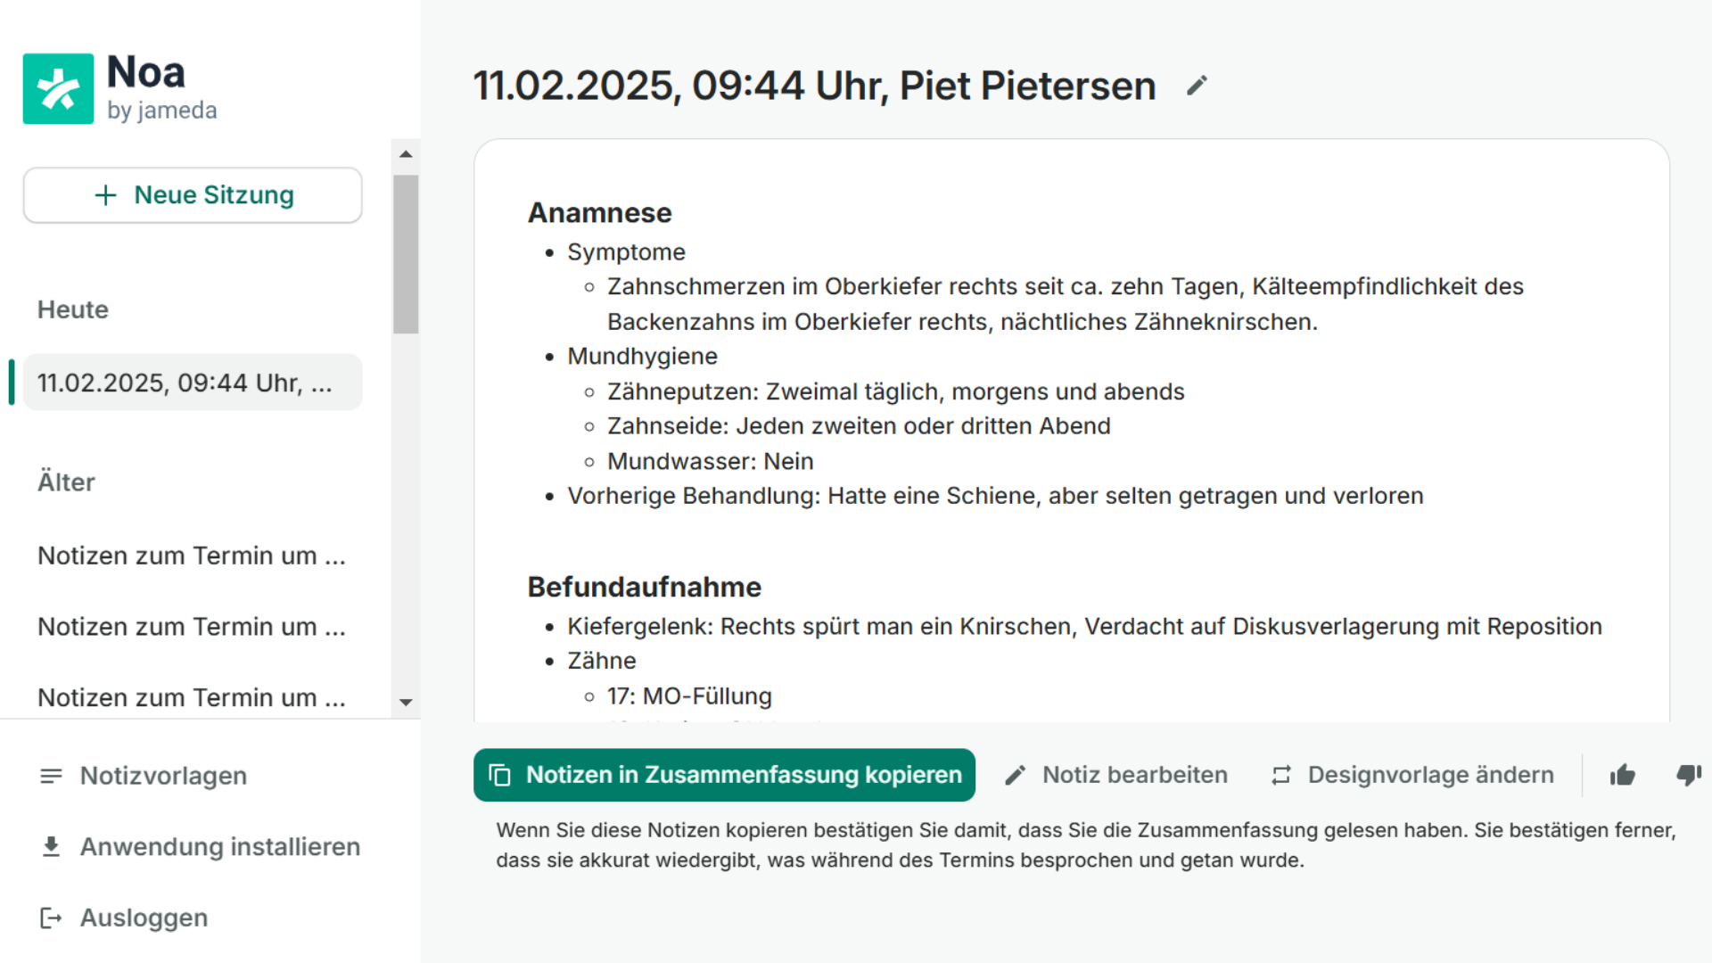The width and height of the screenshot is (1712, 963).
Task: Click the download icon next to Anwendung installieren
Action: coord(51,846)
